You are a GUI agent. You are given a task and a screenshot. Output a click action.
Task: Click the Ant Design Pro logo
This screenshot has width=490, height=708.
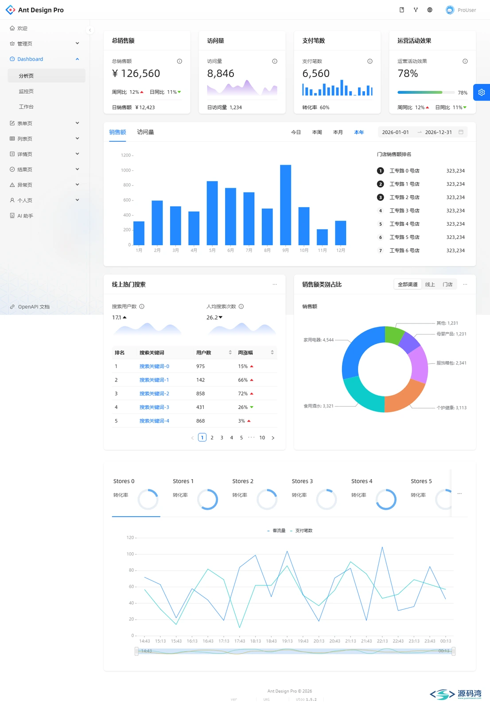click(x=10, y=10)
